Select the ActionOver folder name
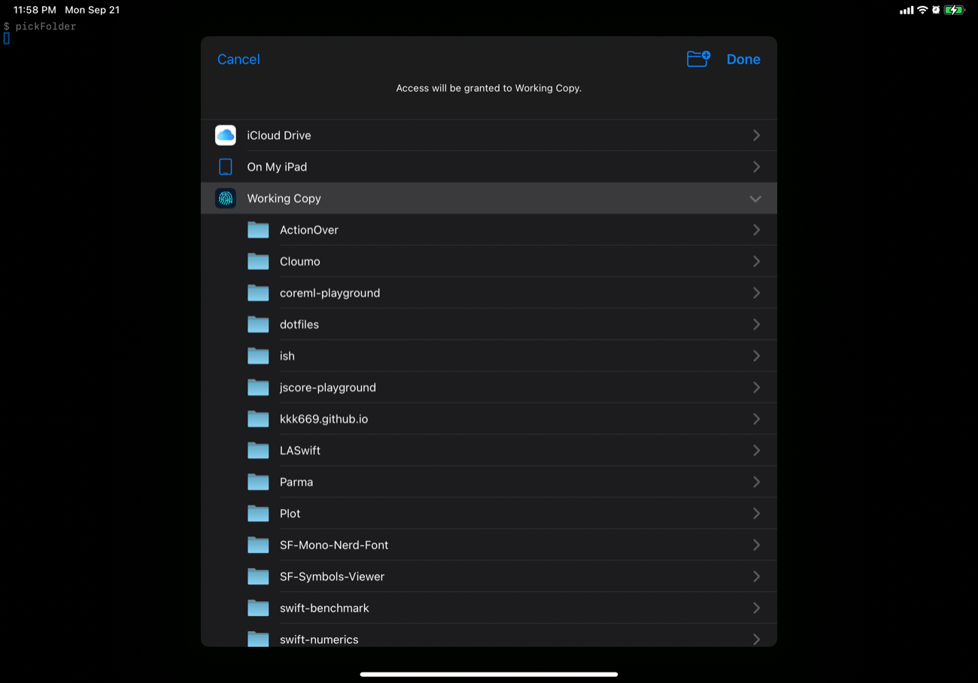Screen dimensions: 978x683 [309, 230]
